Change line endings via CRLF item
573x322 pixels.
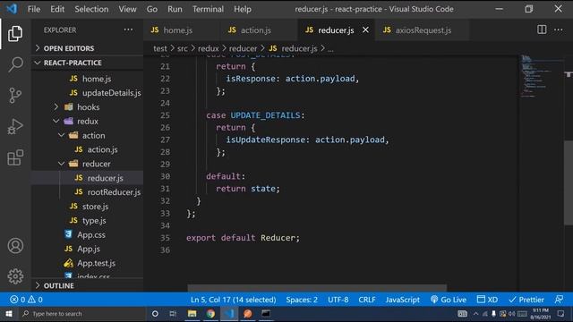366,300
